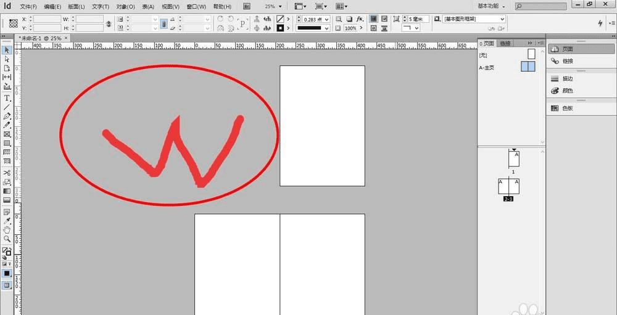Select the Free Transform tool

pyautogui.click(x=7, y=182)
